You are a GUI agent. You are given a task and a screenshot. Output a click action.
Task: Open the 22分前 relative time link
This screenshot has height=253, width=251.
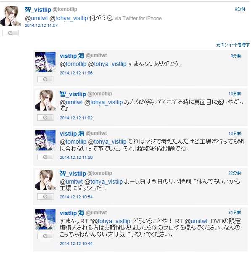tap(235, 173)
